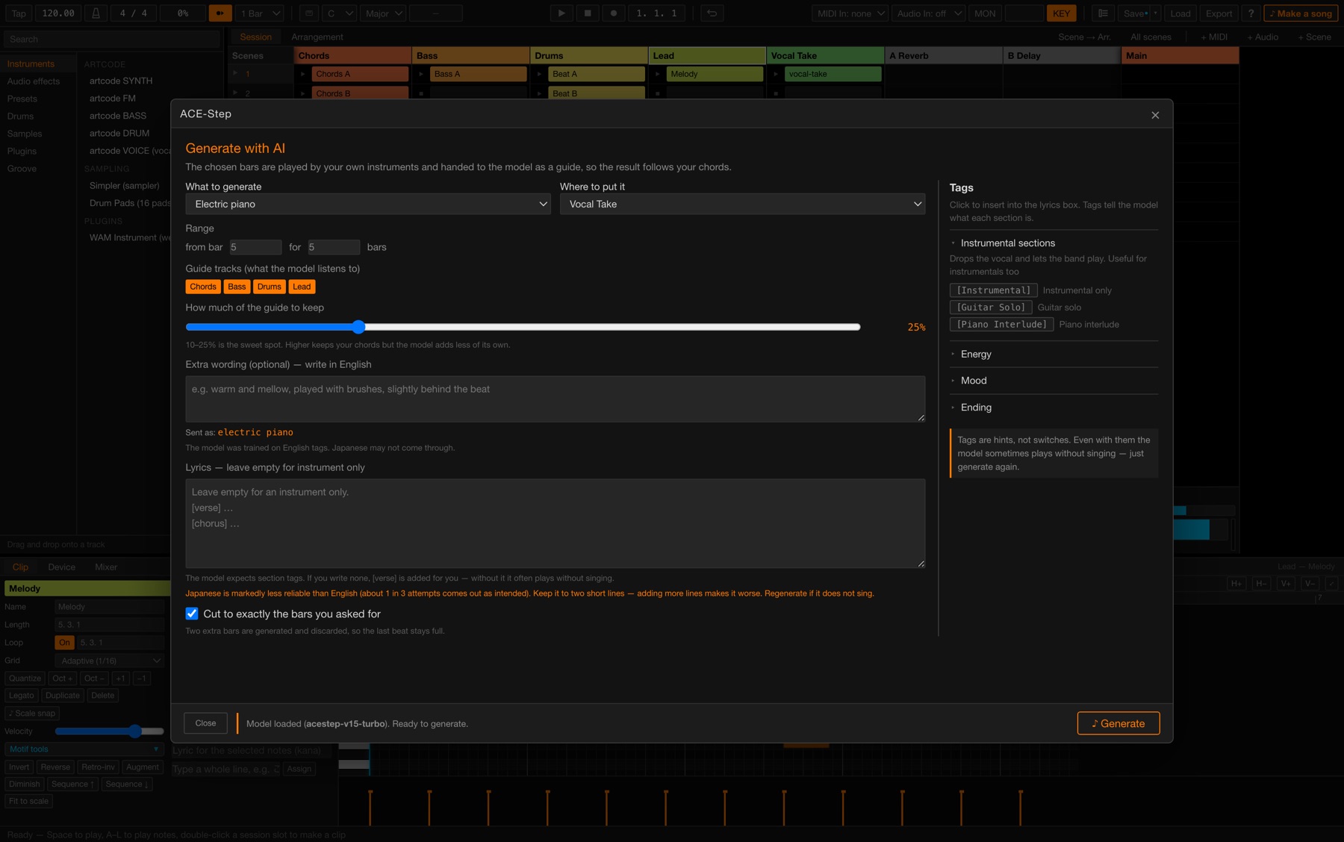The height and width of the screenshot is (842, 1344).
Task: Uncheck Cut to exactly the bars you asked for
Action: 192,614
